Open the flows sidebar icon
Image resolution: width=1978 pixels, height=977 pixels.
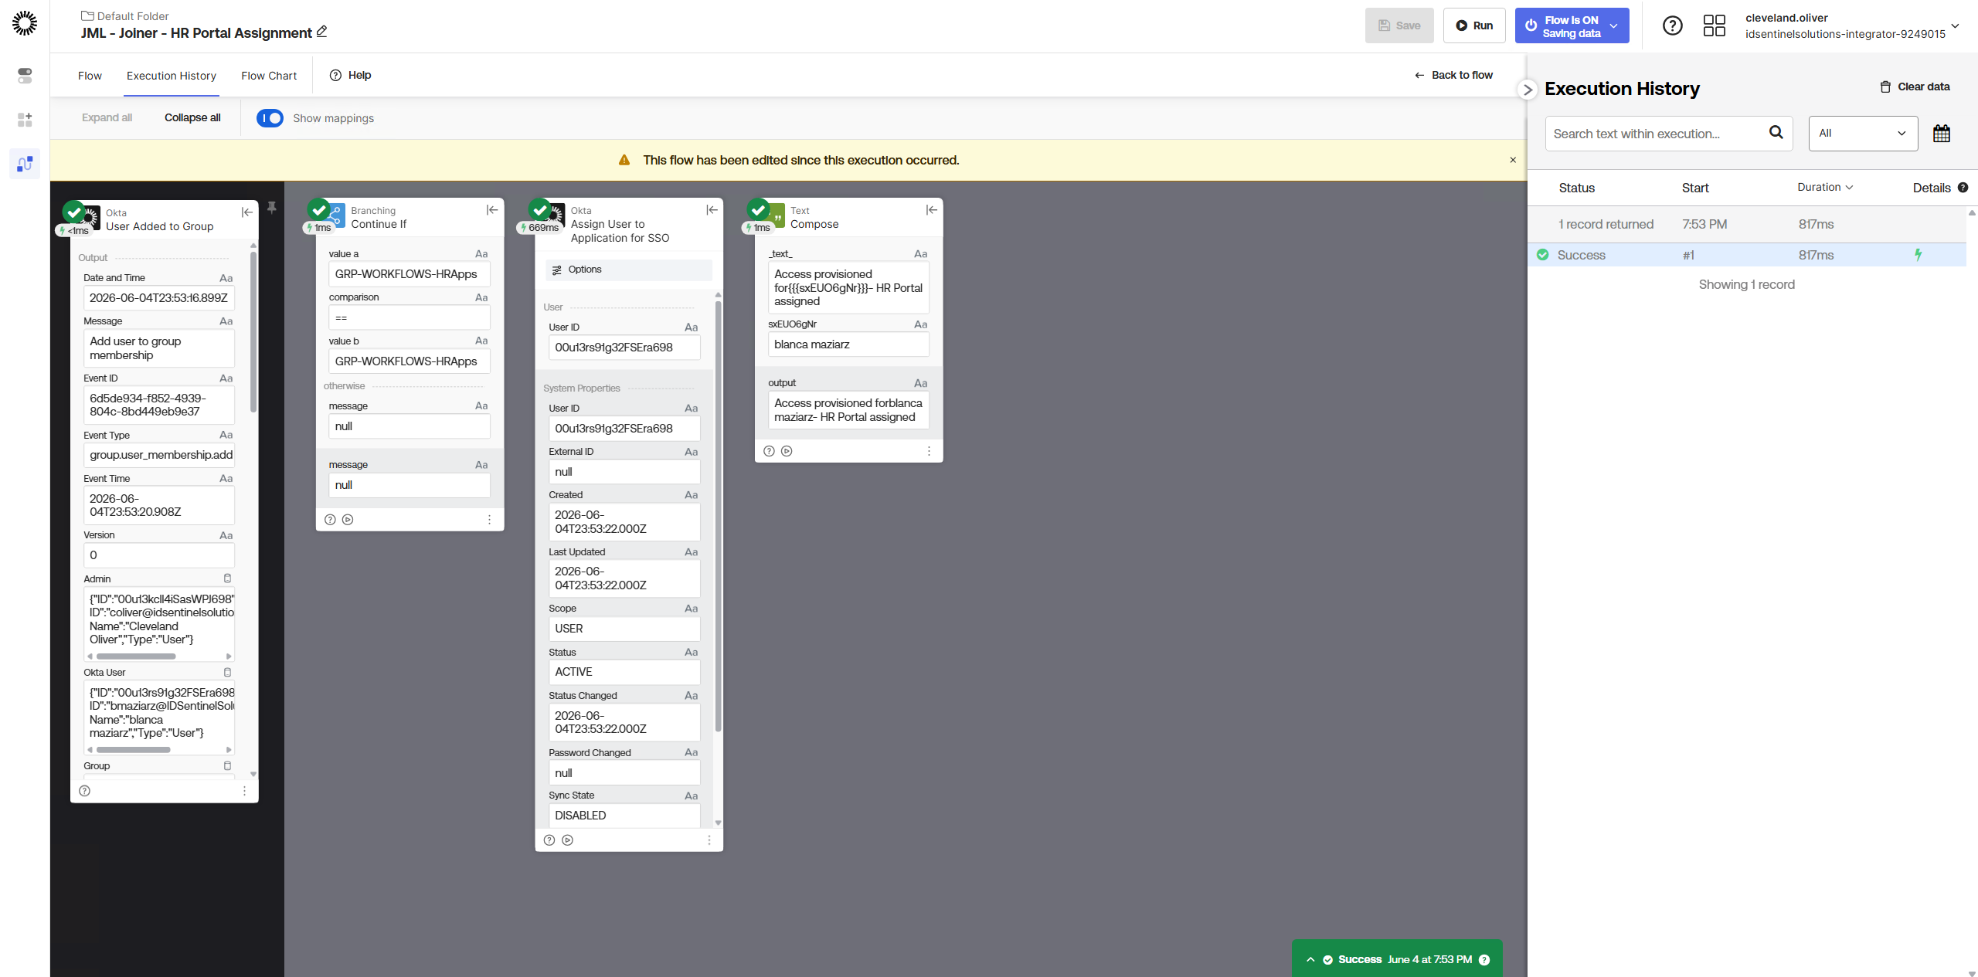pyautogui.click(x=25, y=164)
